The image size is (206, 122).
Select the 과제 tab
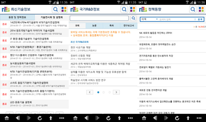77,25
